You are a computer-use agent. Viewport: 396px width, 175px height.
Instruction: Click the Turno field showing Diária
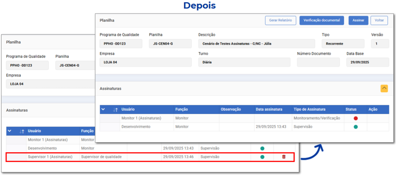(x=244, y=62)
